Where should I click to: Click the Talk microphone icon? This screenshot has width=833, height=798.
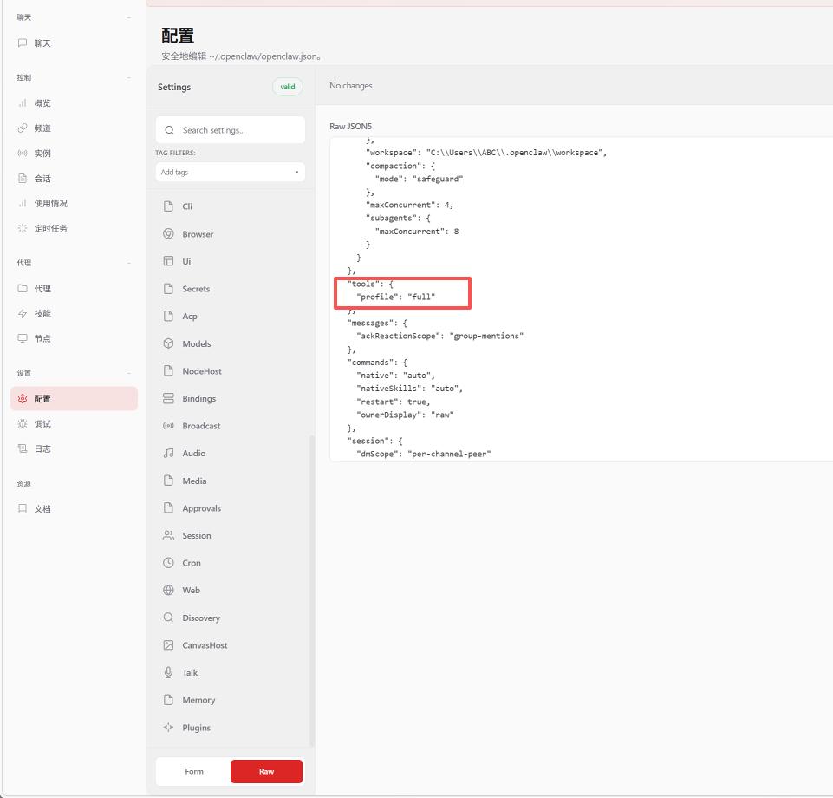coord(168,672)
